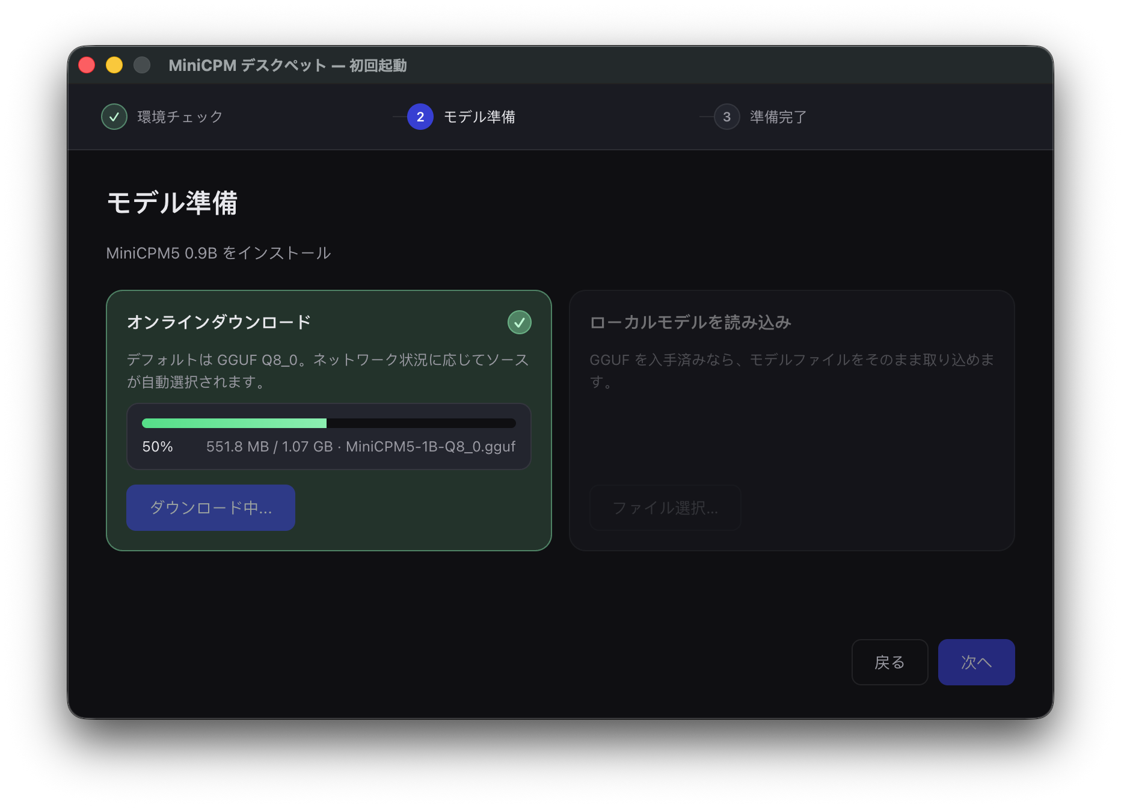Click the window title MiniCPM デスクペット

click(287, 65)
